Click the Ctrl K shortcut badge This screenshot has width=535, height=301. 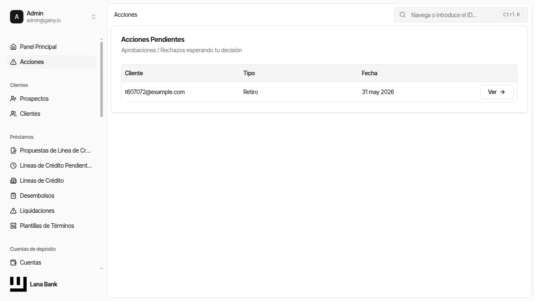pos(512,15)
